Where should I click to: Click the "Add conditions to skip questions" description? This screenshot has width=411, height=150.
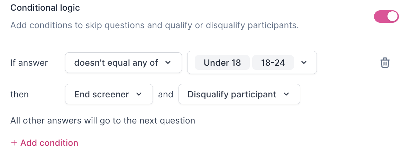(x=154, y=25)
